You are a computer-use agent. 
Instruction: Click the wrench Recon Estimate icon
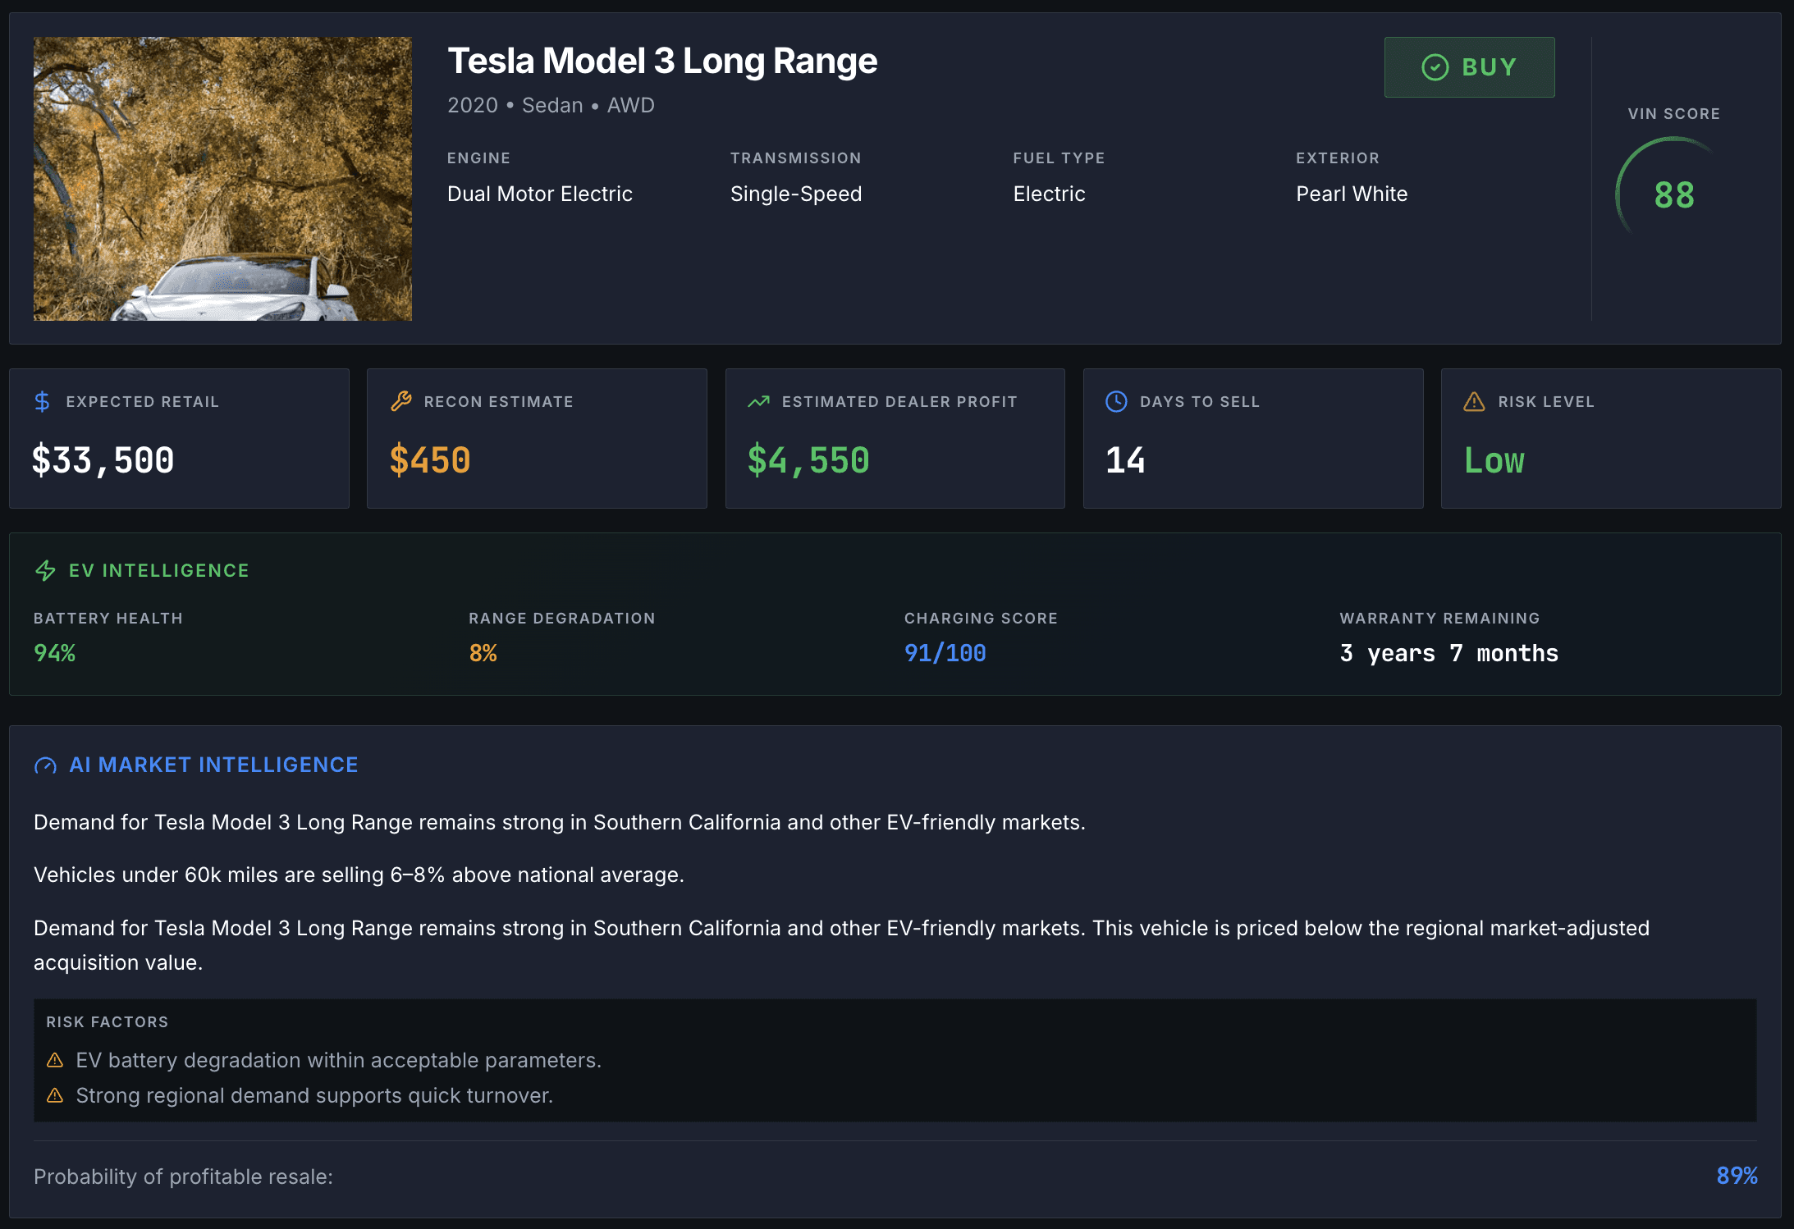(400, 401)
